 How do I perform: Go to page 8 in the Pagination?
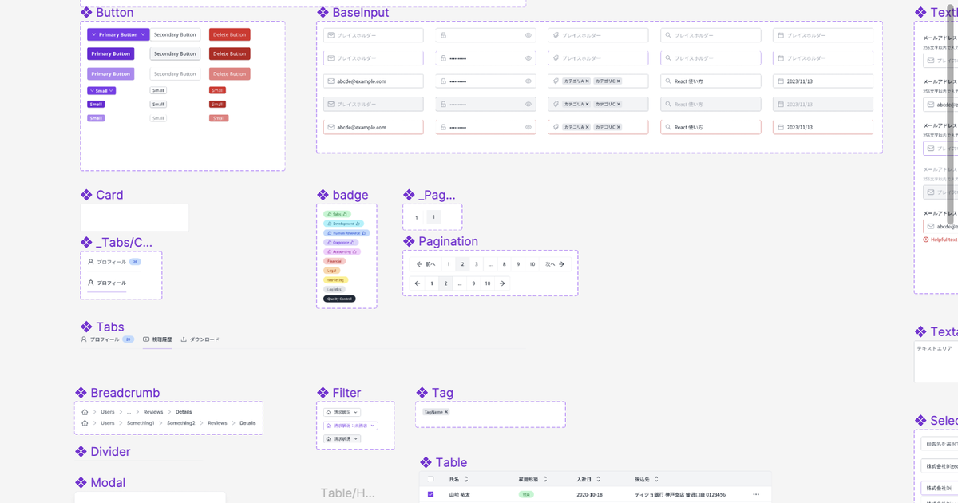click(x=504, y=264)
